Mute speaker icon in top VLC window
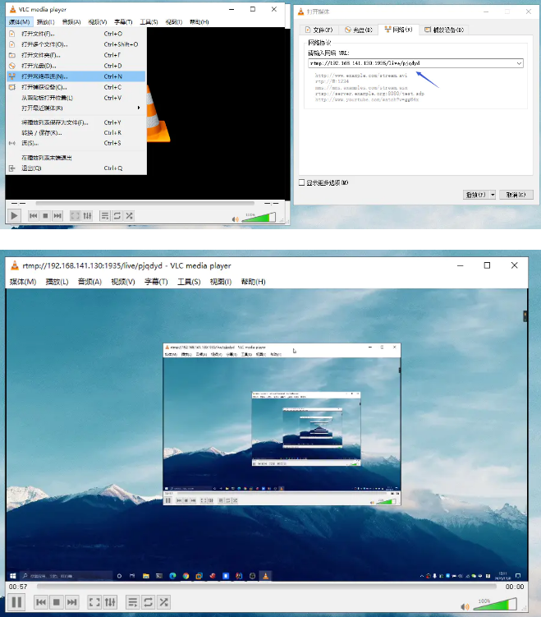 pyautogui.click(x=235, y=219)
